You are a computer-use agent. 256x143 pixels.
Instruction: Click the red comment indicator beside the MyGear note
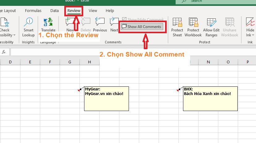tap(79, 90)
